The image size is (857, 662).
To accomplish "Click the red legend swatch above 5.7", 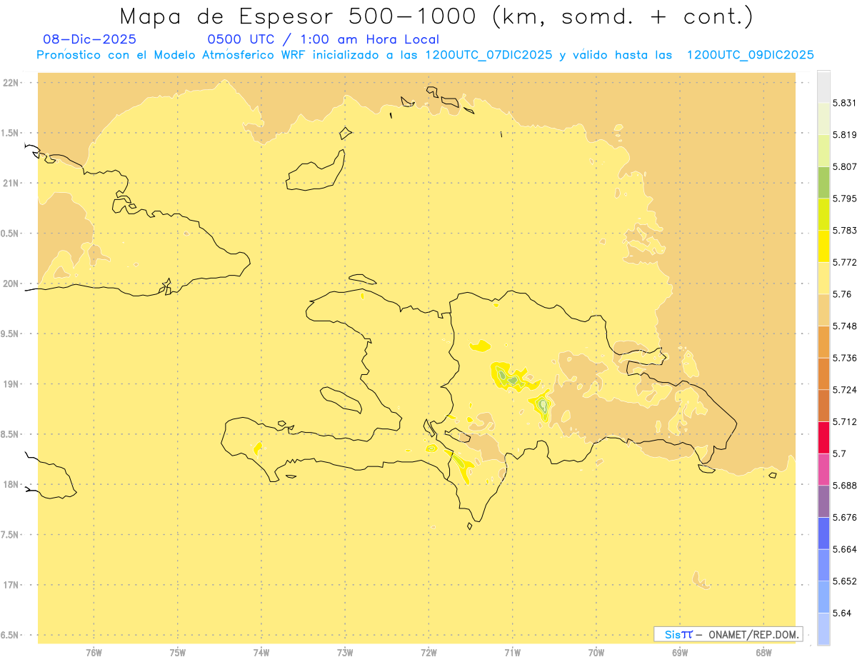I will (823, 438).
